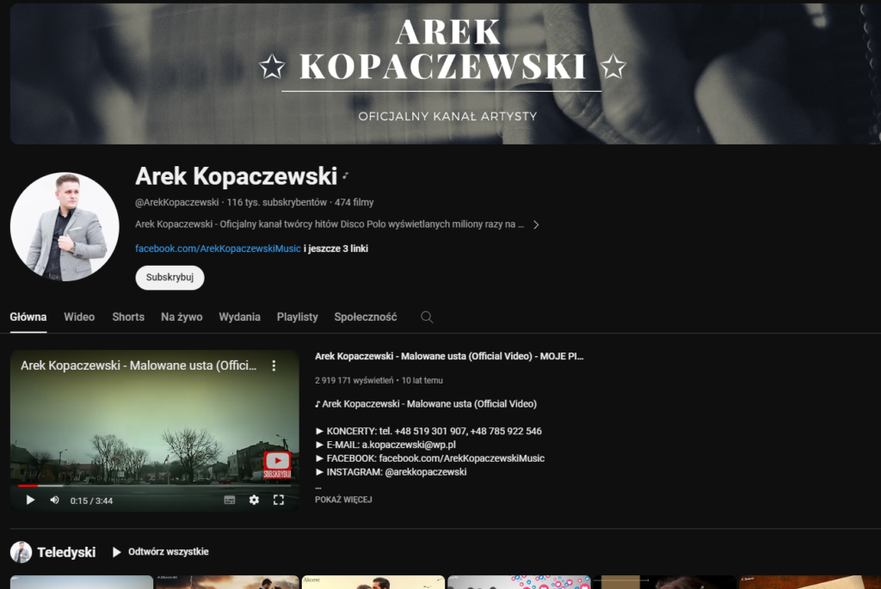
Task: Click the channel banner image
Action: click(446, 74)
